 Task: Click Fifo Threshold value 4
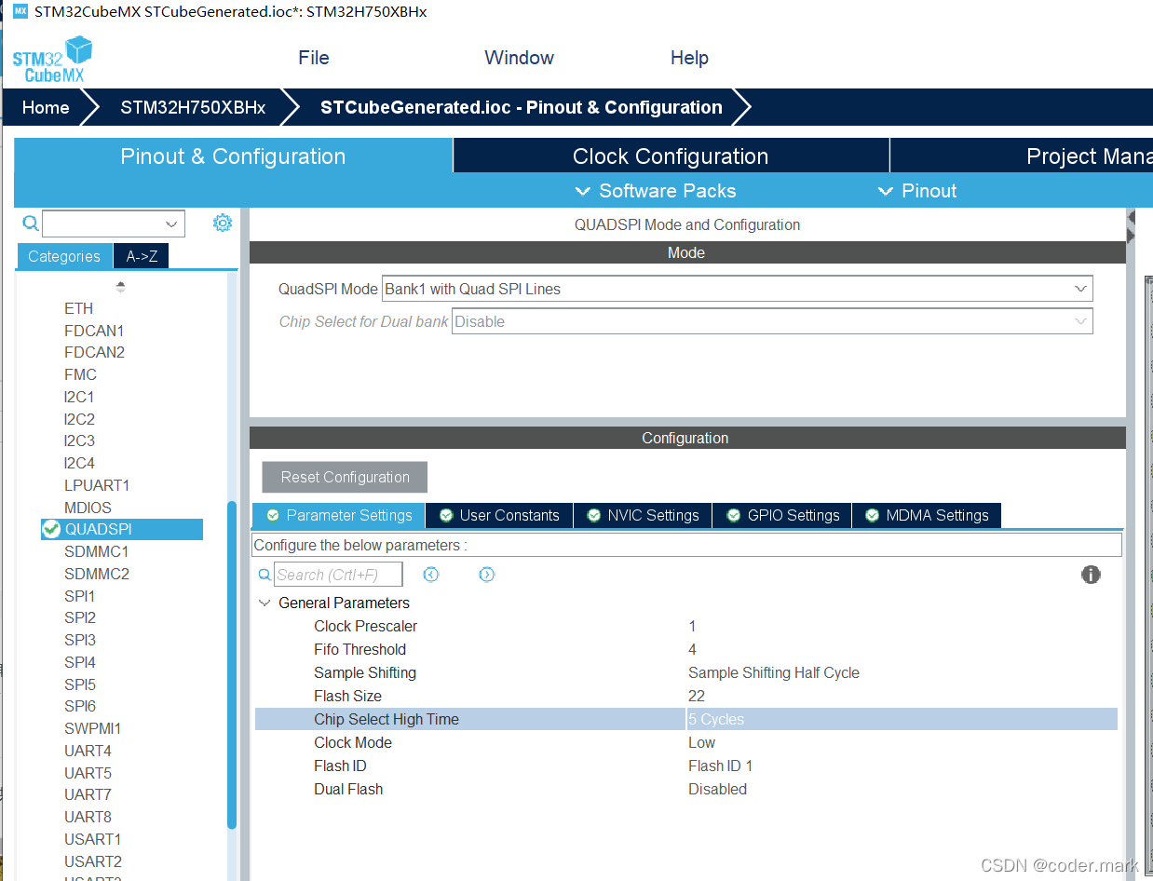(692, 649)
